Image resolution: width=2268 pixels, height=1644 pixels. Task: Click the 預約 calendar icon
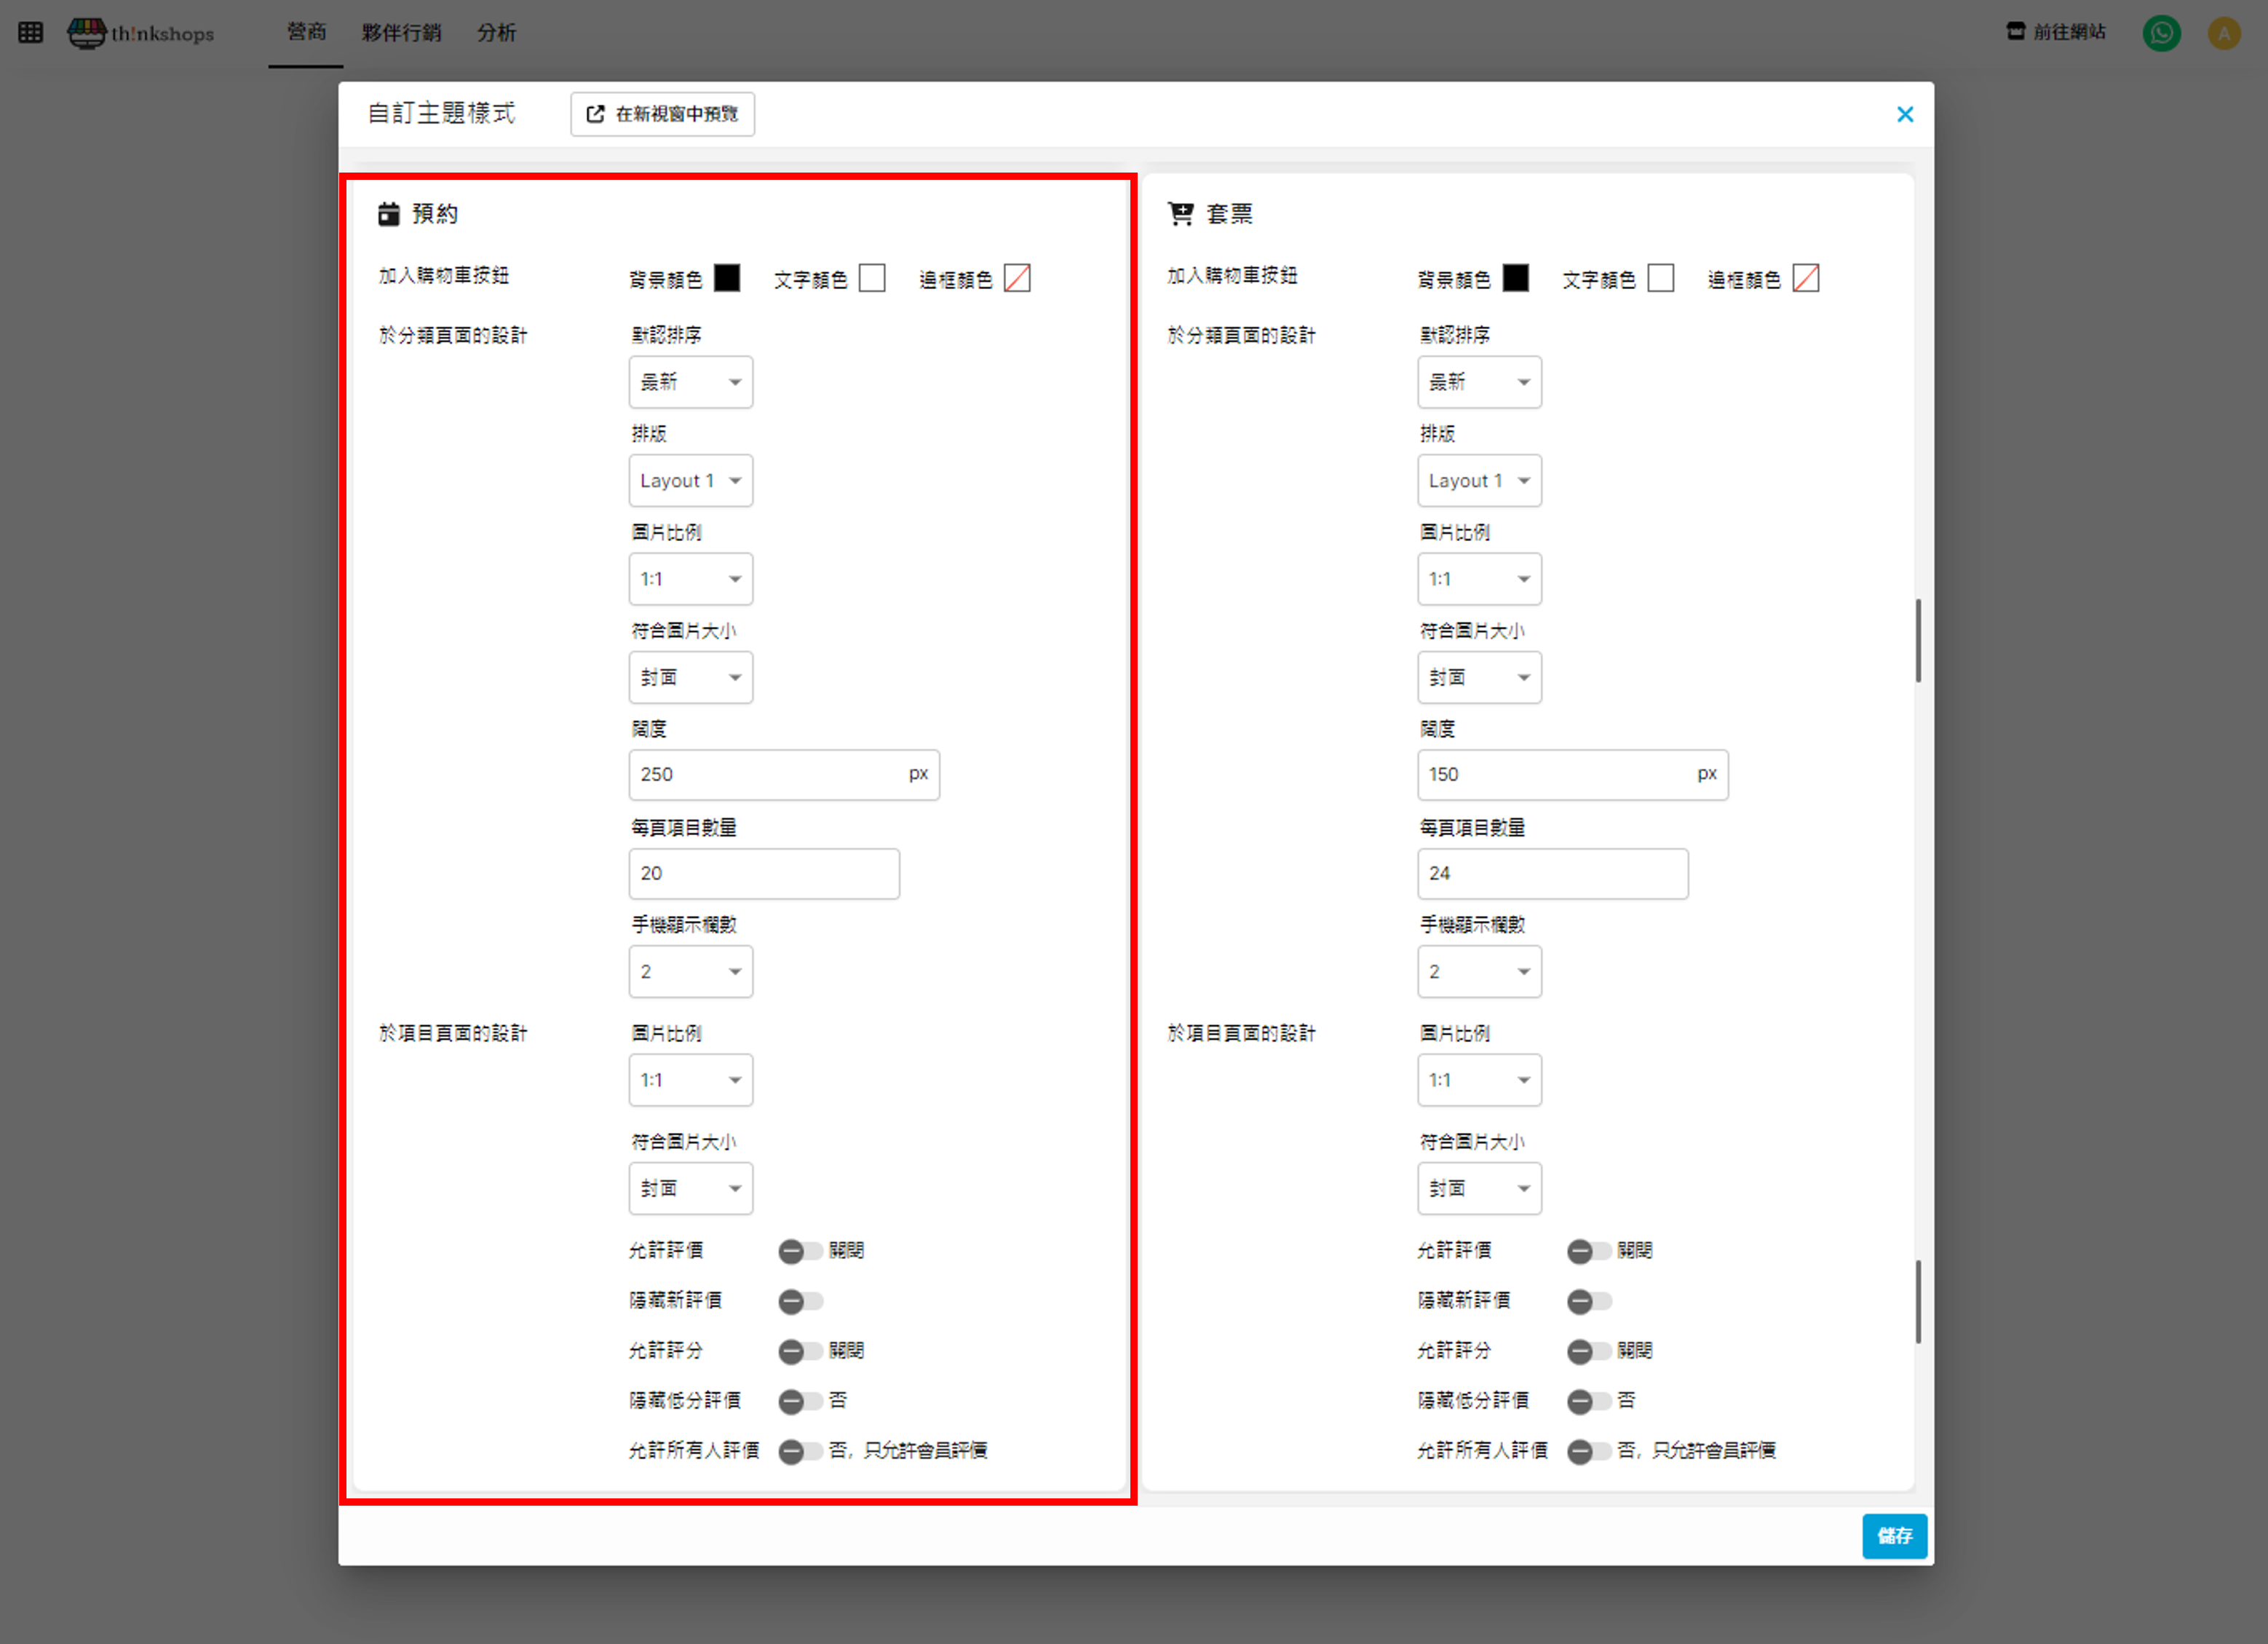coord(389,214)
